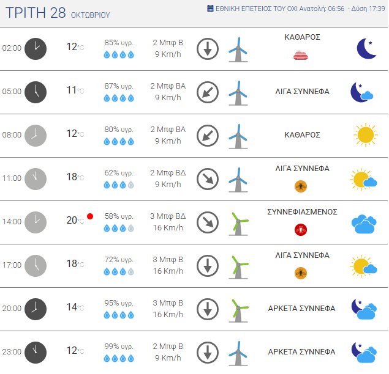
Task: Click the 95% humidity reading at 20:00
Action: [119, 303]
